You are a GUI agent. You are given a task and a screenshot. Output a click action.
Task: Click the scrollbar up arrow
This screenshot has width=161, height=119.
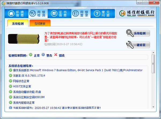click(153, 52)
